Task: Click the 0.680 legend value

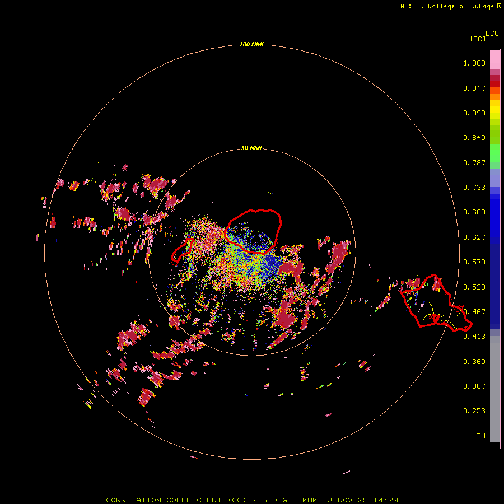Action: tap(474, 212)
